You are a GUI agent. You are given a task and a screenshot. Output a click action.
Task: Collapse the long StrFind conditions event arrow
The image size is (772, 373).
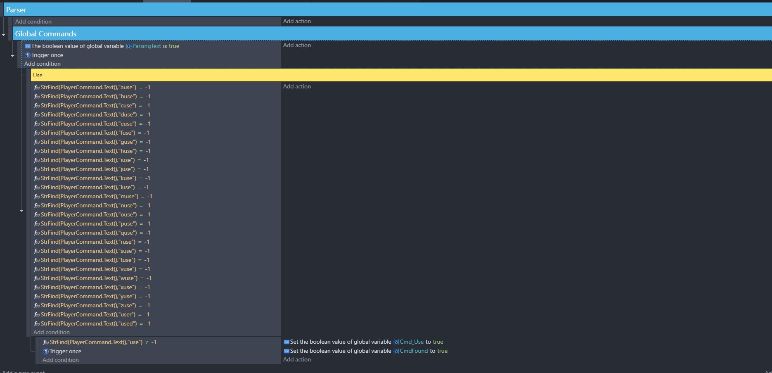coord(22,211)
